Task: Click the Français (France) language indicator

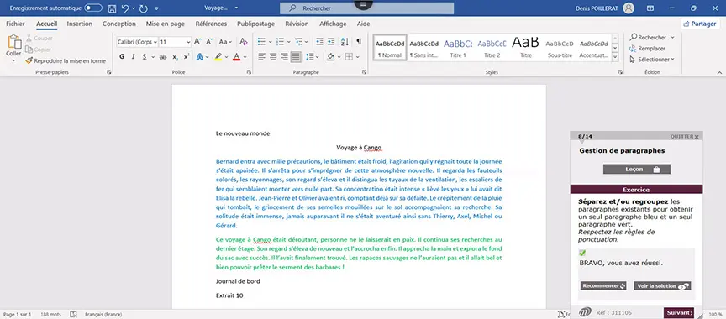Action: click(103, 314)
